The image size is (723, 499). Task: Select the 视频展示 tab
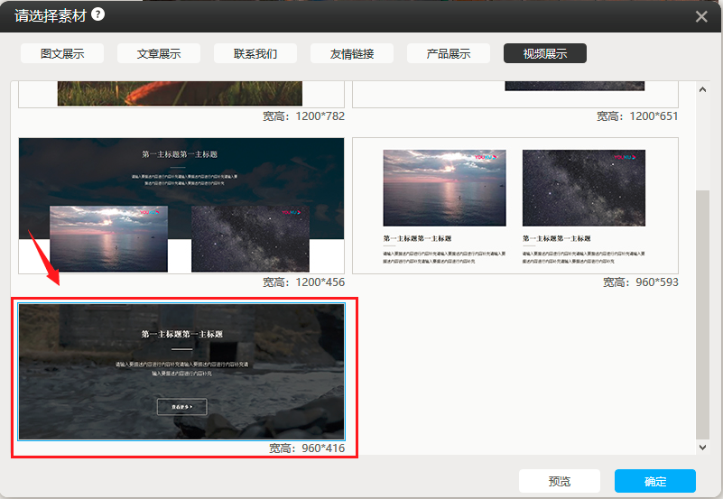pos(545,53)
